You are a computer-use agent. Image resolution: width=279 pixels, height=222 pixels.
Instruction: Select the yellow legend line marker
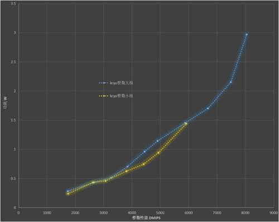(x=103, y=96)
